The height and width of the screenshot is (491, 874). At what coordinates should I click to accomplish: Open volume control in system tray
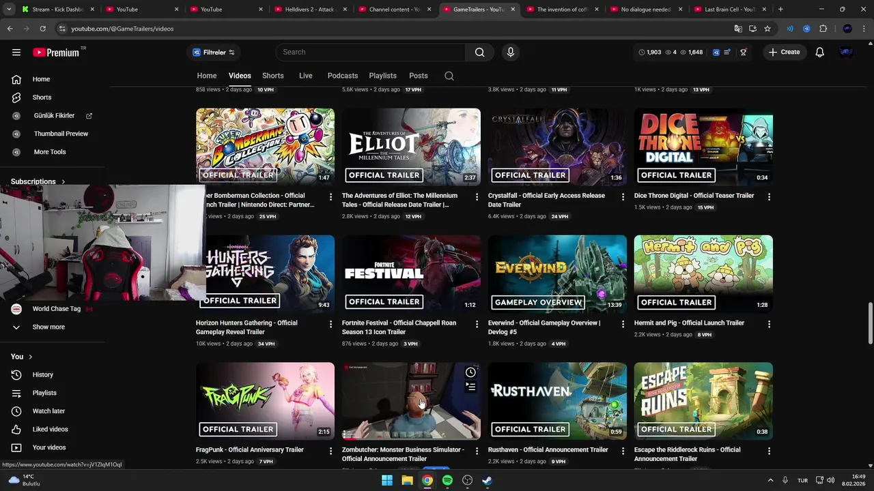pos(830,480)
